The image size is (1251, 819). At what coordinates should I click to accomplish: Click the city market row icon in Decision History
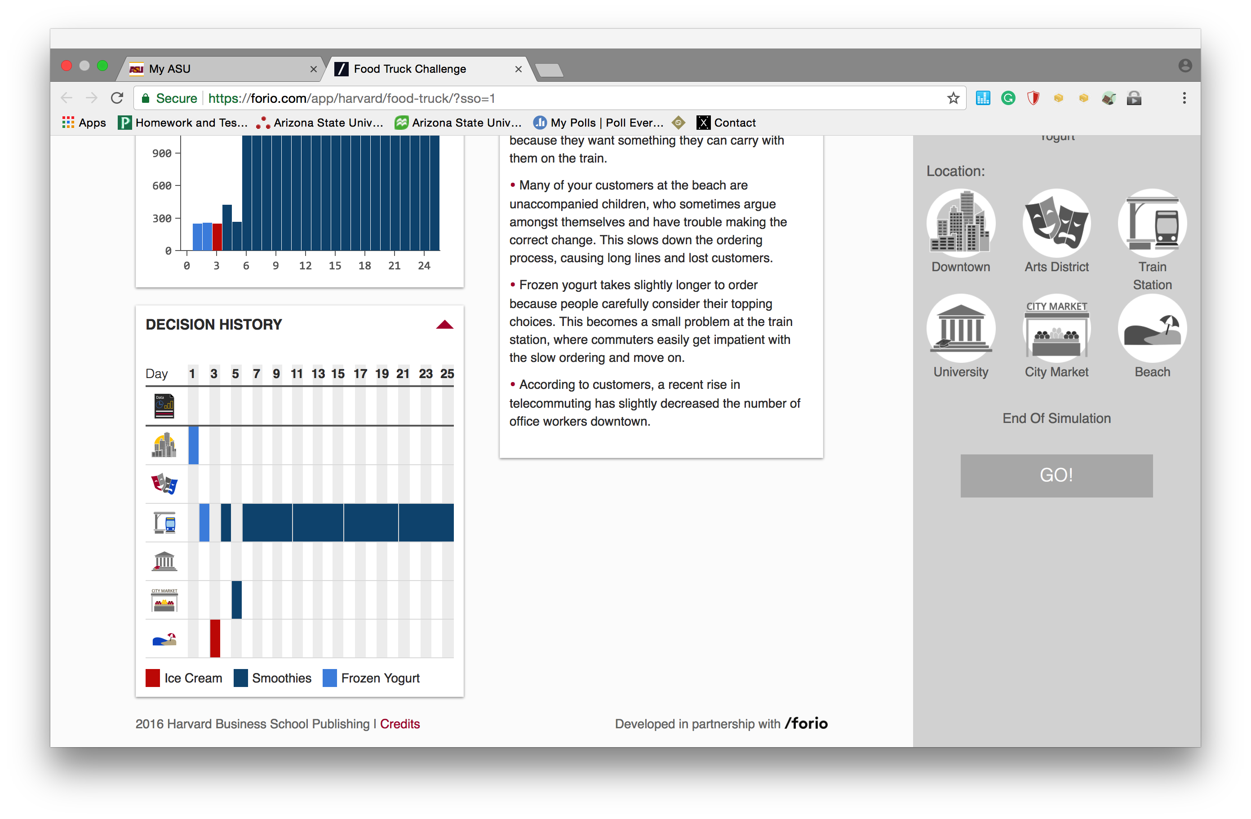(x=164, y=600)
